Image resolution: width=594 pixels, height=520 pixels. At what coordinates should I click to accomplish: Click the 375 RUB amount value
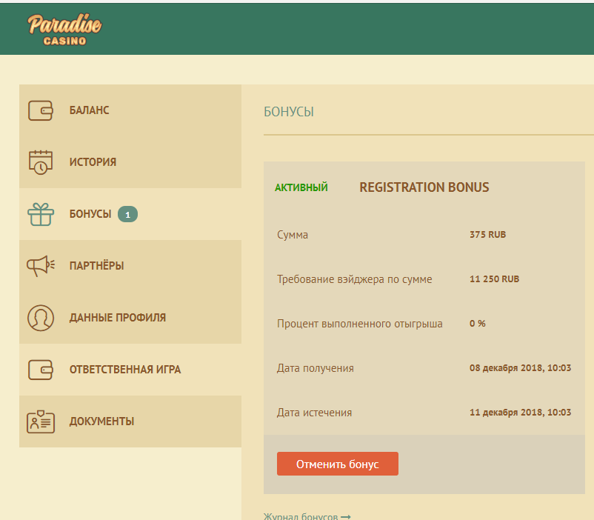(x=487, y=235)
